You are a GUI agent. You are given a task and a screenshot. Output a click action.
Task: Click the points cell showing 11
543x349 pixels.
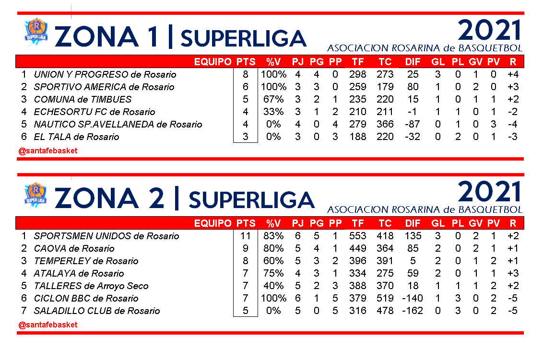(246, 236)
